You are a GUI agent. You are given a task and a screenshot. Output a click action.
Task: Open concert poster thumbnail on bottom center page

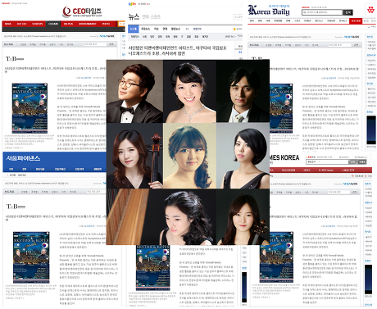tap(153, 268)
